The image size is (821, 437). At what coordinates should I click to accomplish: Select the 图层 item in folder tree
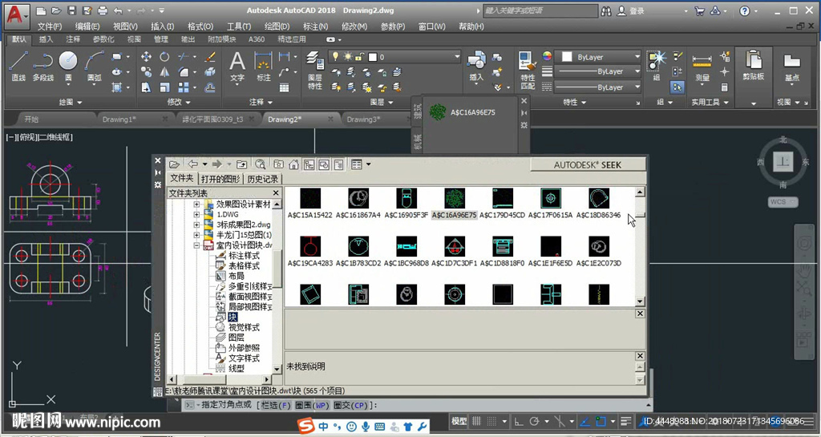(237, 338)
